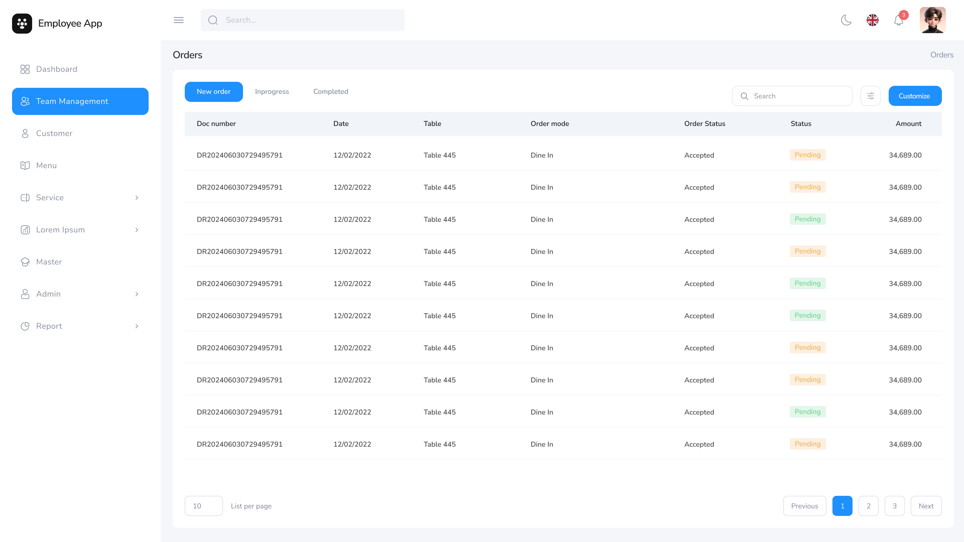Open the UK flag language selector
This screenshot has width=964, height=542.
click(872, 20)
